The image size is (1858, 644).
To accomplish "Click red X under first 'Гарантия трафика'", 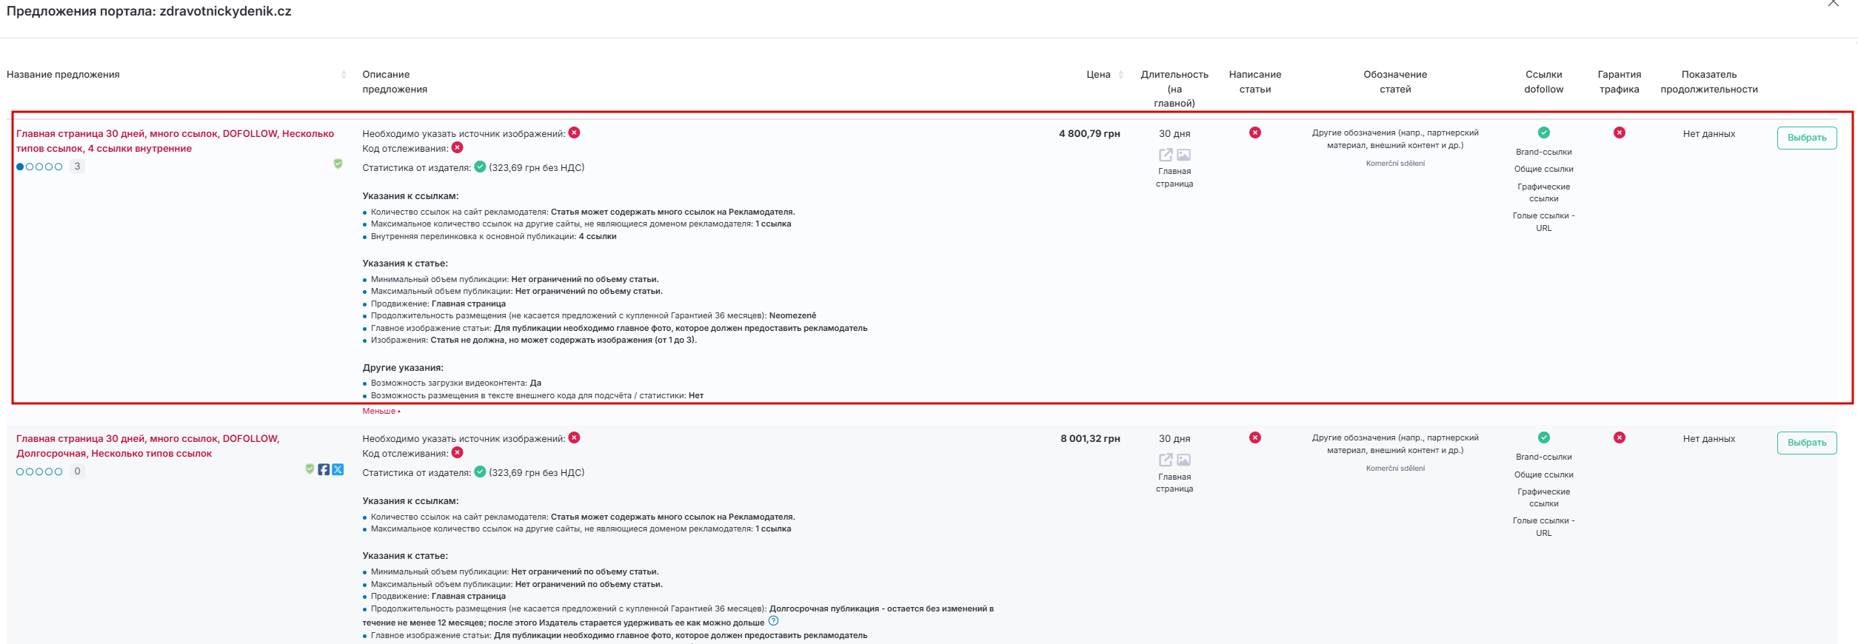I will click(x=1619, y=133).
